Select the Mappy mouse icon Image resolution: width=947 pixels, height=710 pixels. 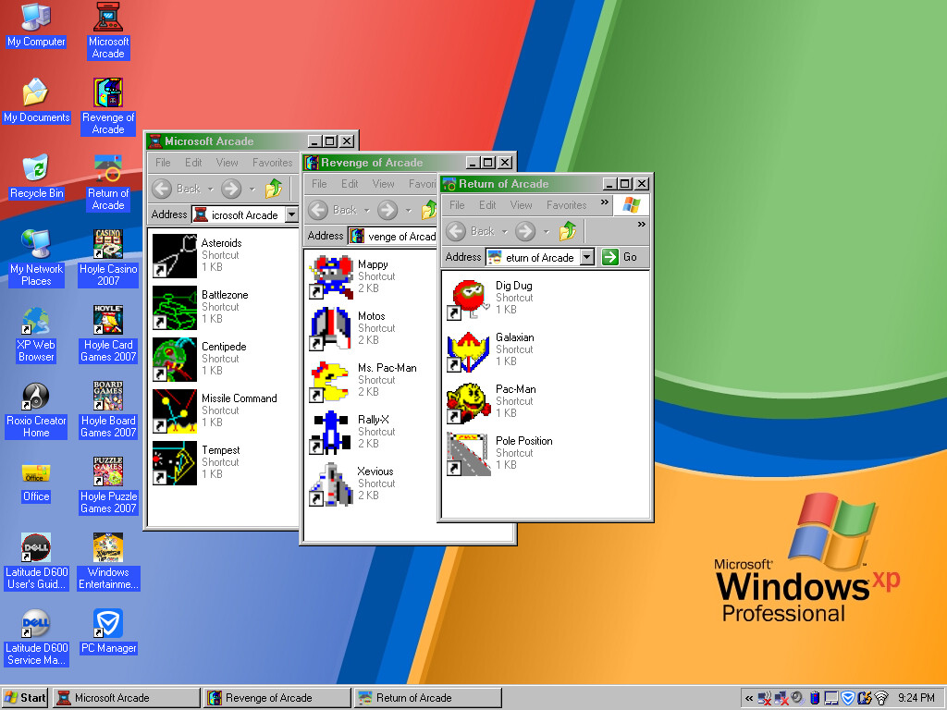[331, 277]
